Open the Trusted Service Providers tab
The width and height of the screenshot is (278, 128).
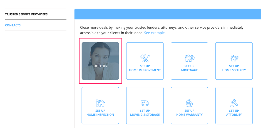(x=26, y=14)
